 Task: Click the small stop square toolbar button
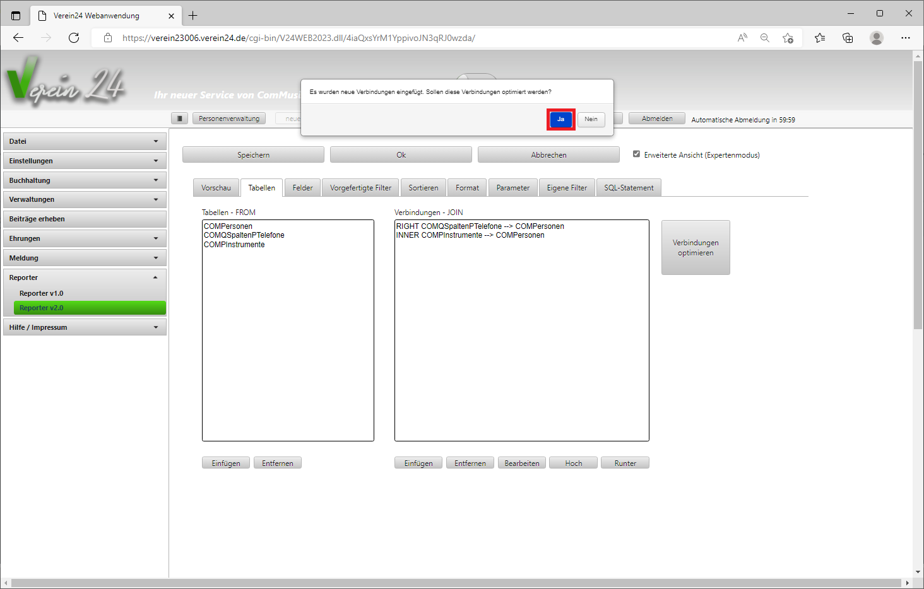point(179,119)
